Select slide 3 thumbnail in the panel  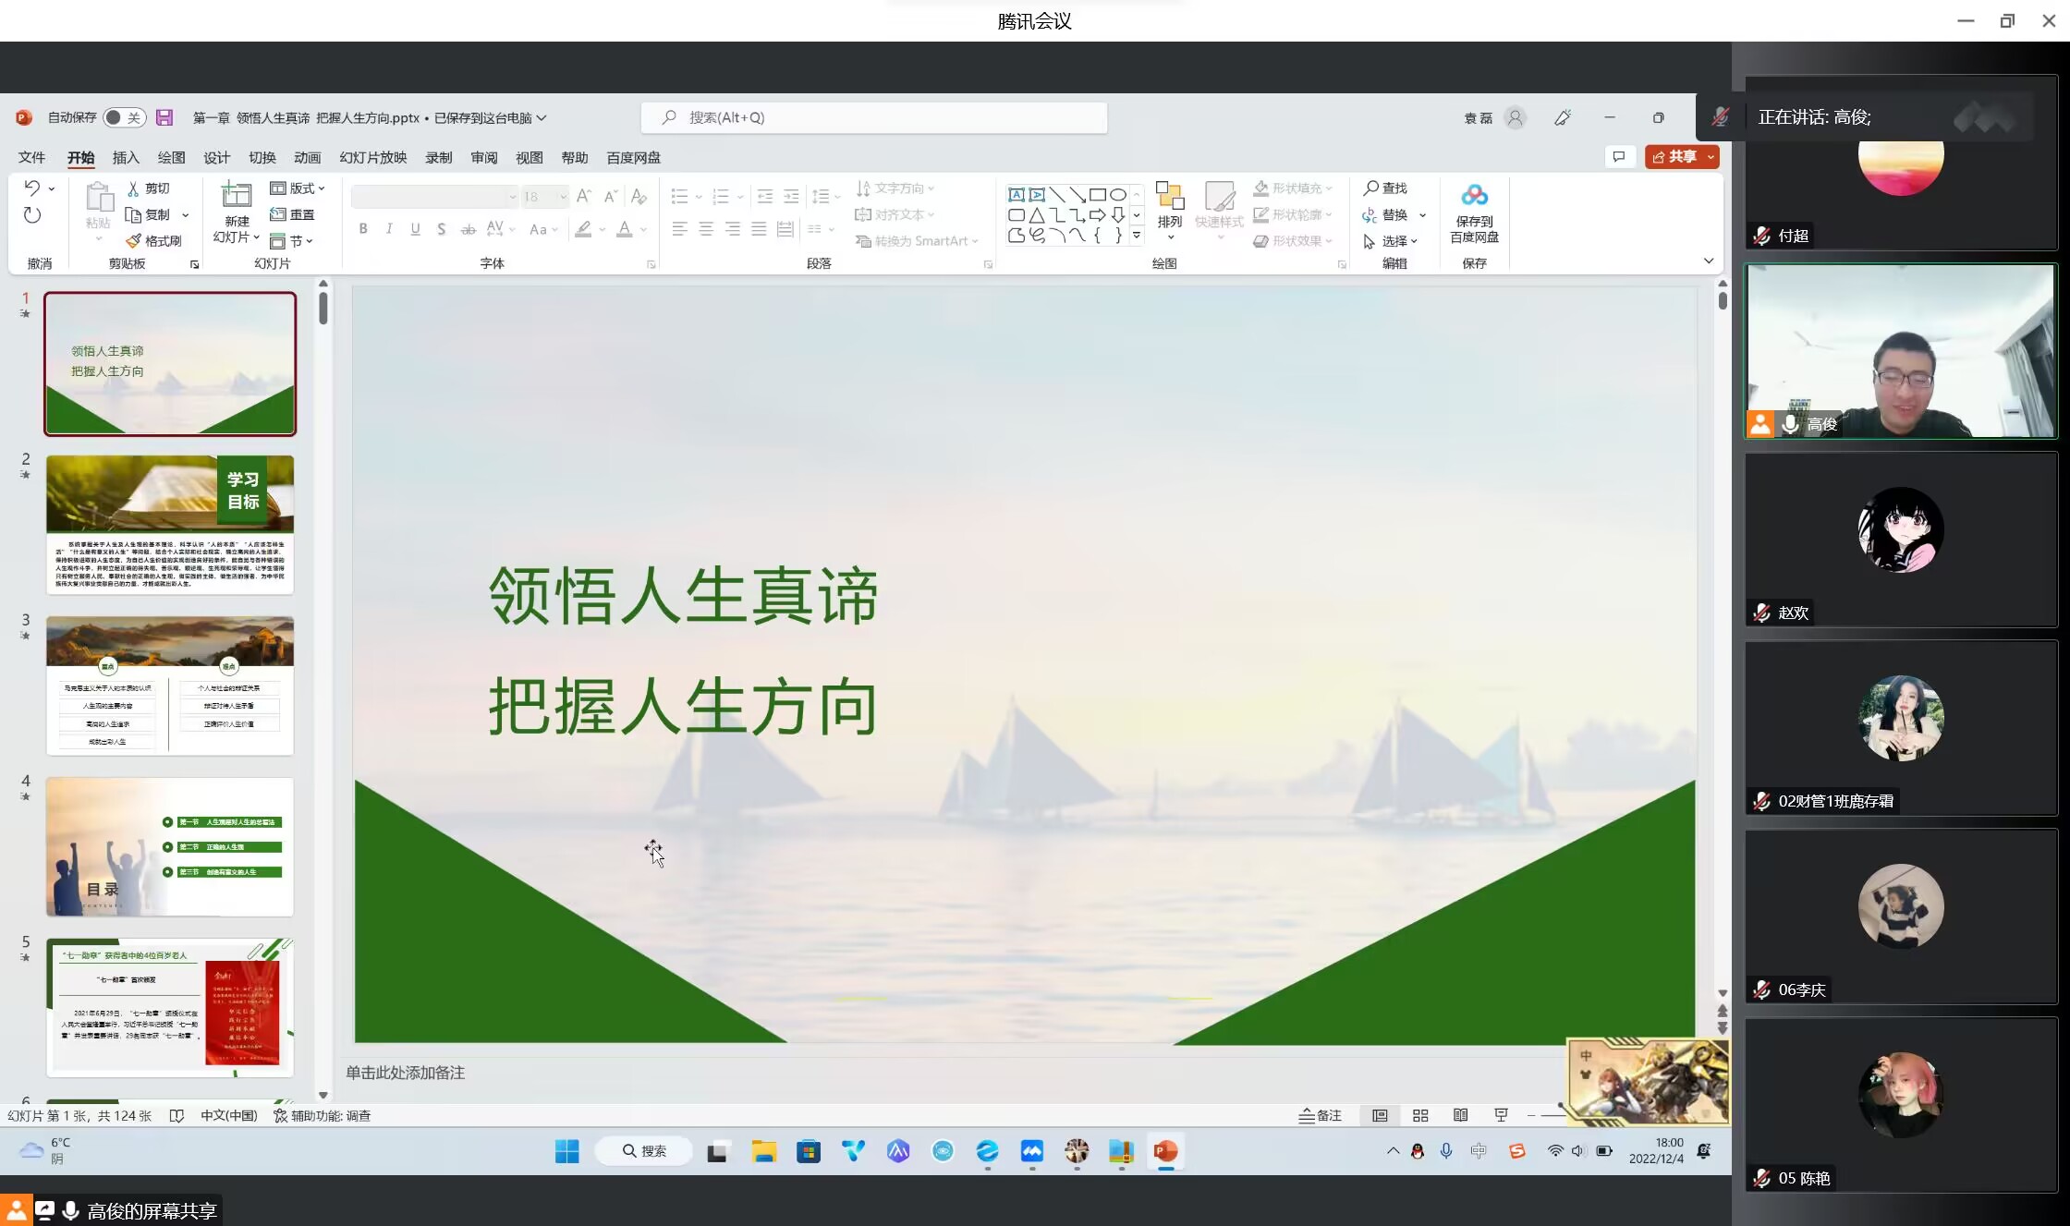(170, 686)
